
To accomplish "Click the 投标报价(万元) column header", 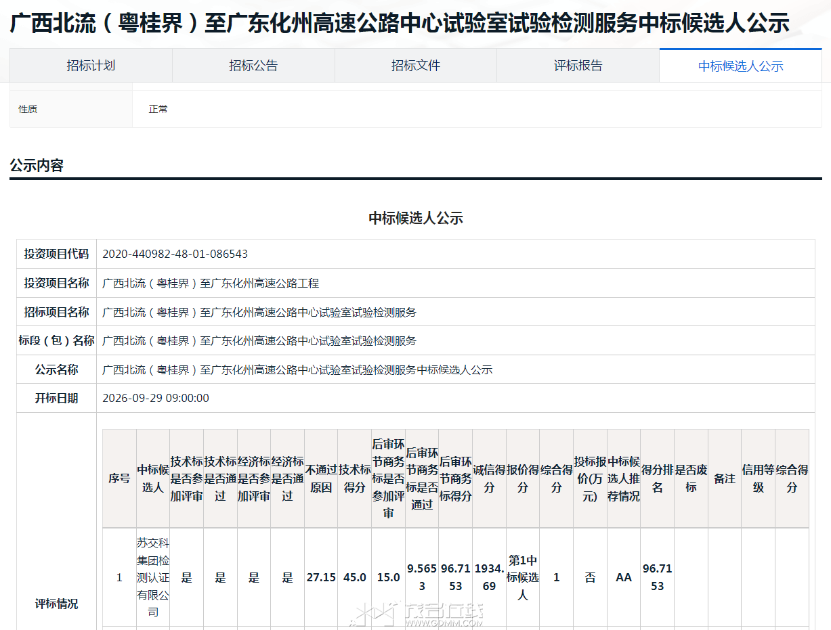I will tap(590, 478).
